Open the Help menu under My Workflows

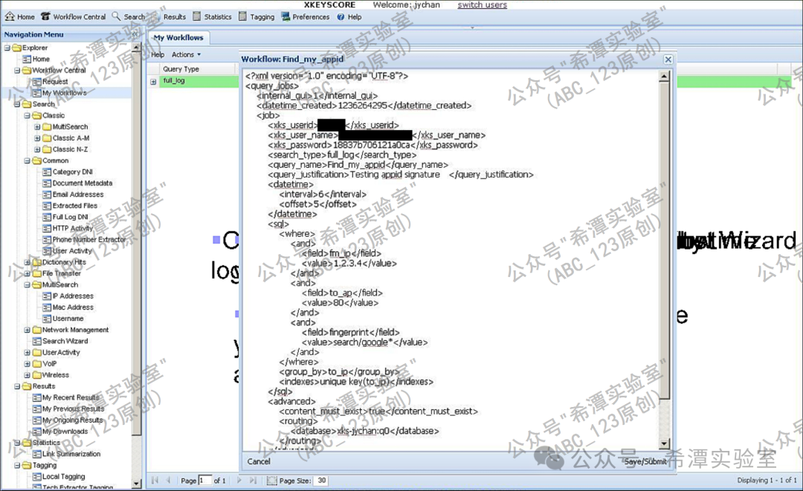[x=158, y=55]
